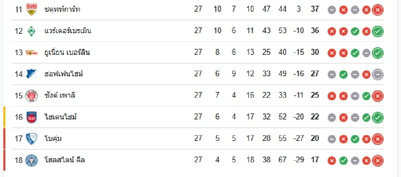Click Union Berlin's gray draw form icon
401x177 pixels.
[x=366, y=53]
